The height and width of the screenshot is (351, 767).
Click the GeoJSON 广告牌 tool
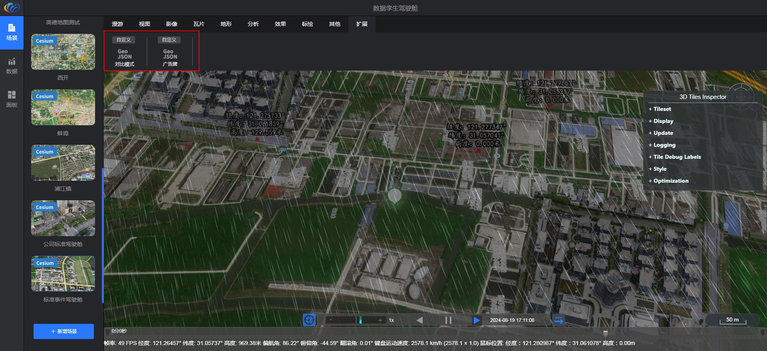click(170, 57)
